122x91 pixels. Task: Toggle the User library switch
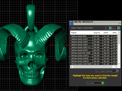tap(116, 28)
